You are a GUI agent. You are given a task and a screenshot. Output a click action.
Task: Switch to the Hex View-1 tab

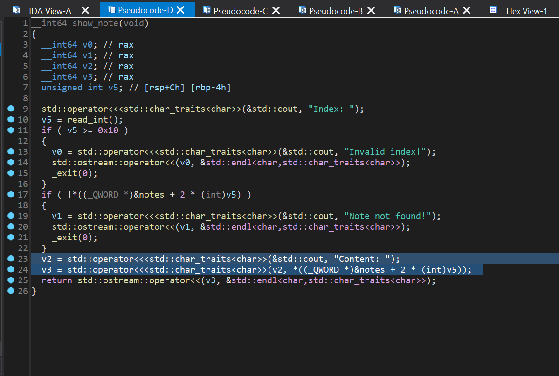526,11
